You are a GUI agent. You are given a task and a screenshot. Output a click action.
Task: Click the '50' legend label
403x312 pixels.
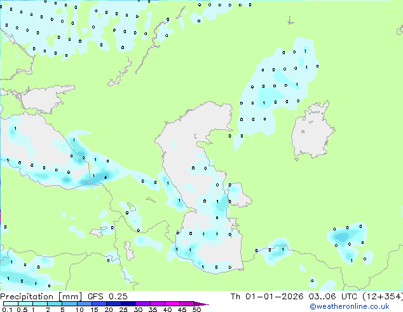(x=197, y=309)
